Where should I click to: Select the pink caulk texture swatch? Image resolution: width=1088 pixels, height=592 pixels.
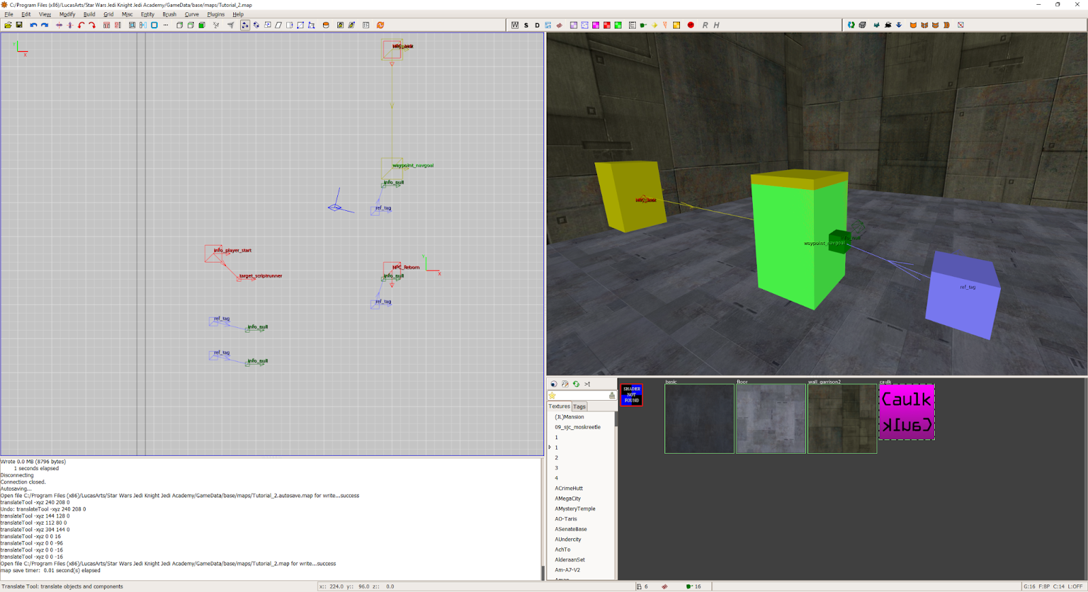pyautogui.click(x=906, y=412)
